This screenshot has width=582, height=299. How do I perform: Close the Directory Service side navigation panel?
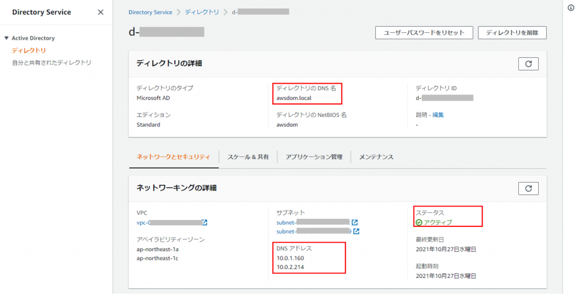coord(101,12)
